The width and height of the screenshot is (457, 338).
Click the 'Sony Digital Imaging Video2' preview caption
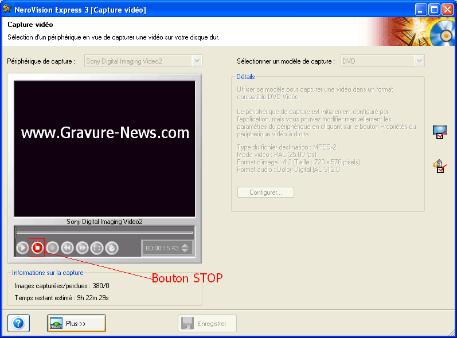(x=104, y=222)
